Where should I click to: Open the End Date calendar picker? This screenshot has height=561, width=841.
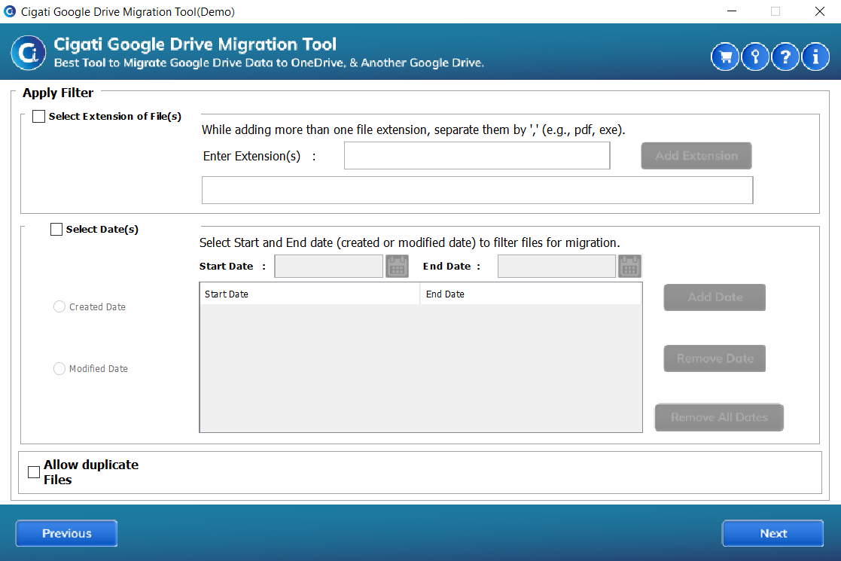click(x=629, y=266)
